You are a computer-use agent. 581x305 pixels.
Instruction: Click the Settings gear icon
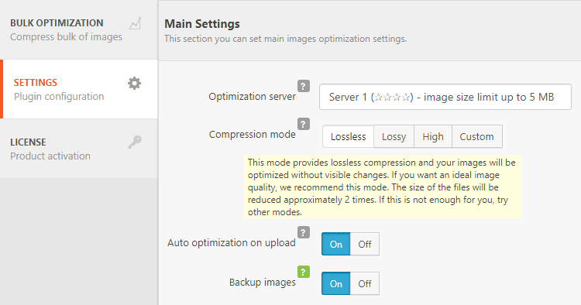tap(135, 83)
